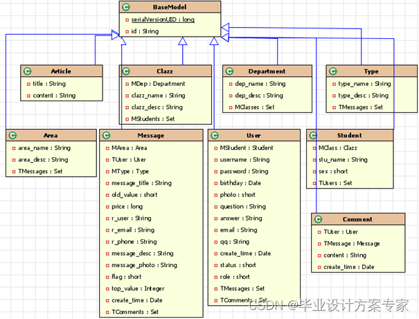The image size is (419, 319).
Task: Click the id : String field
Action: pos(145,31)
